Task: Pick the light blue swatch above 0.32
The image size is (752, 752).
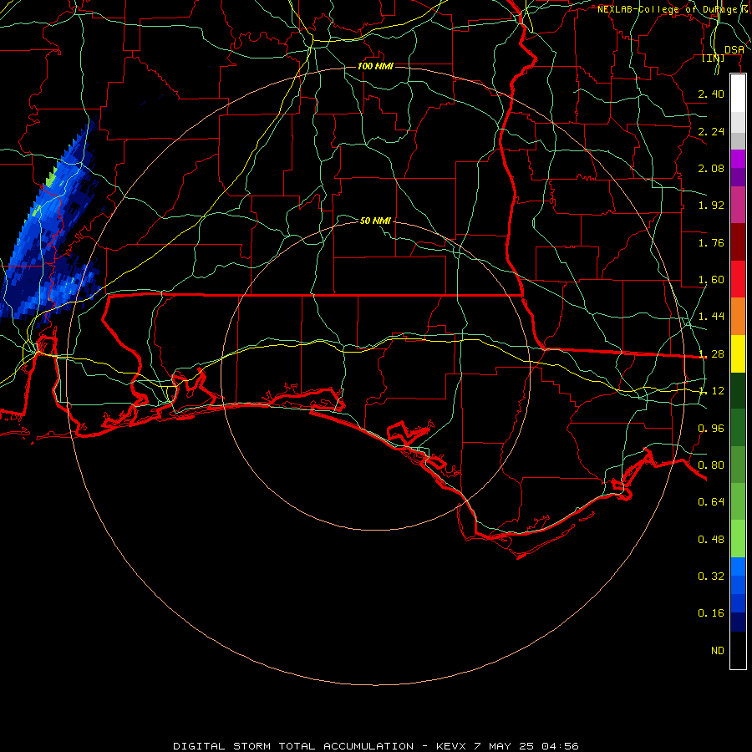Action: point(738,567)
